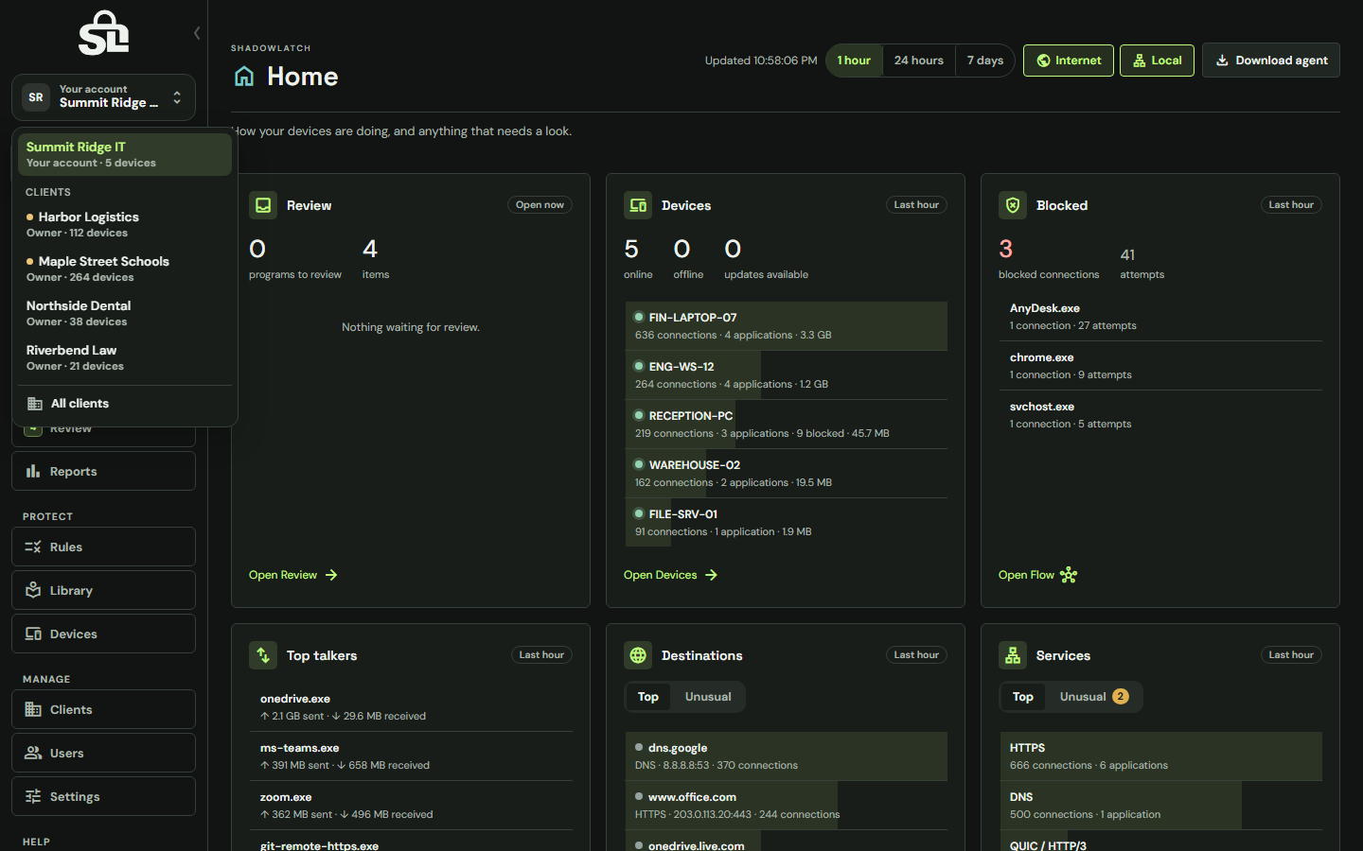Switch Services to the Unusual tab
Screen dimensions: 1363x851
1093,697
